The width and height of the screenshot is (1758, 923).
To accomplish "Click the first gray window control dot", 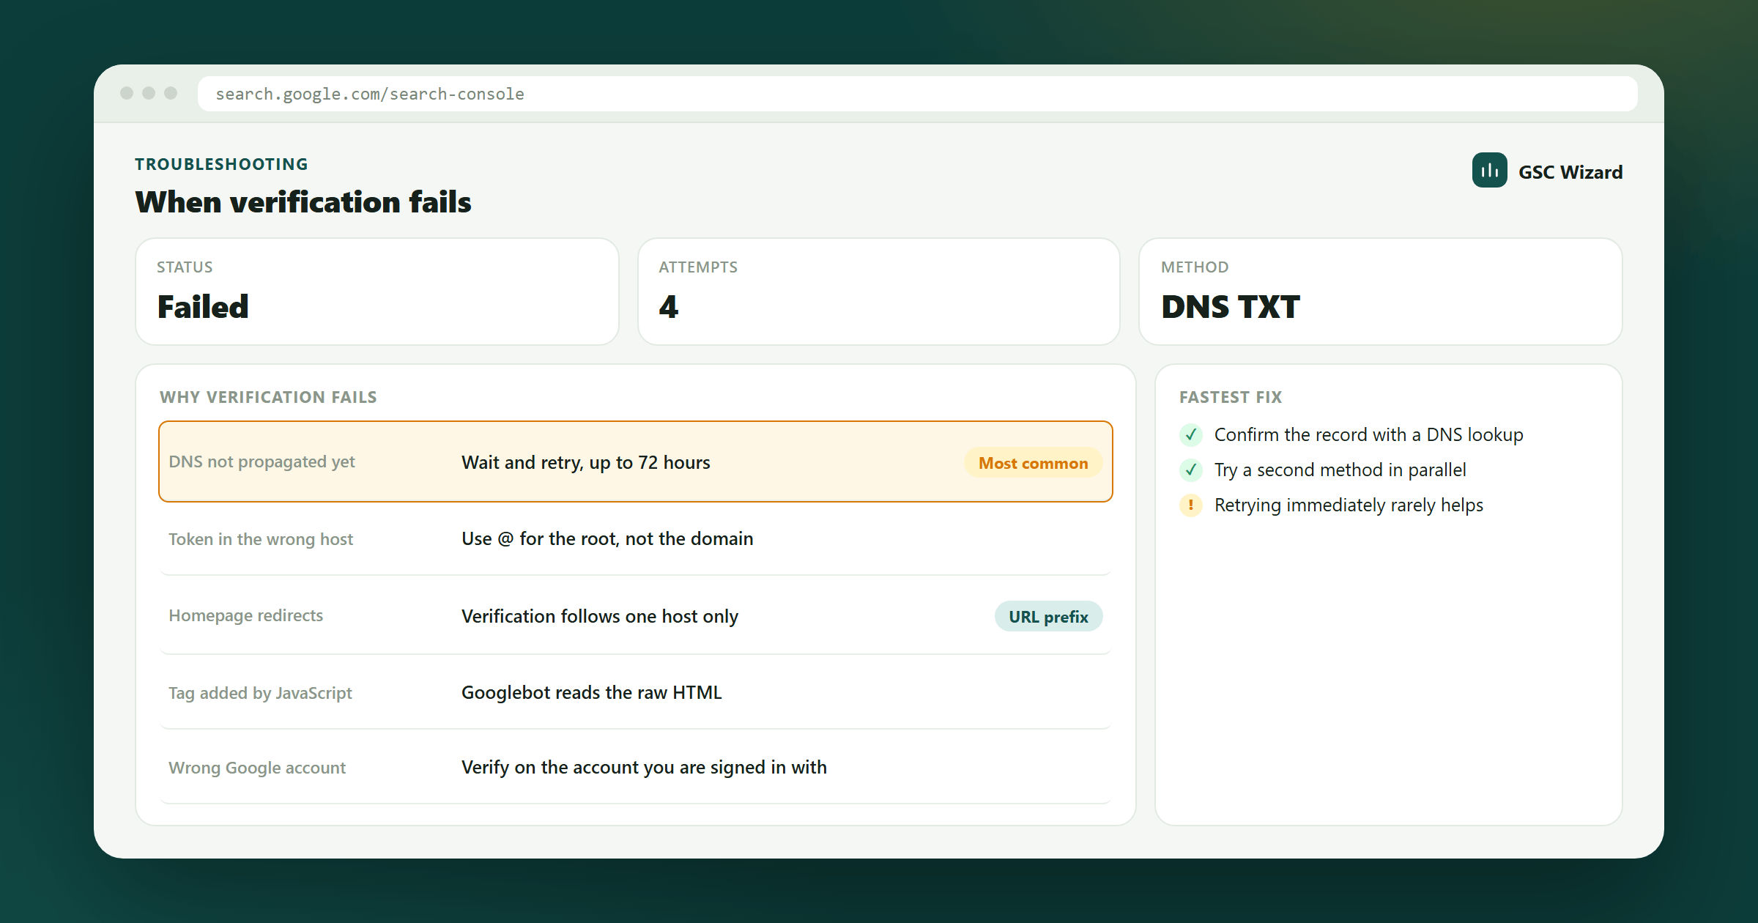I will click(127, 93).
